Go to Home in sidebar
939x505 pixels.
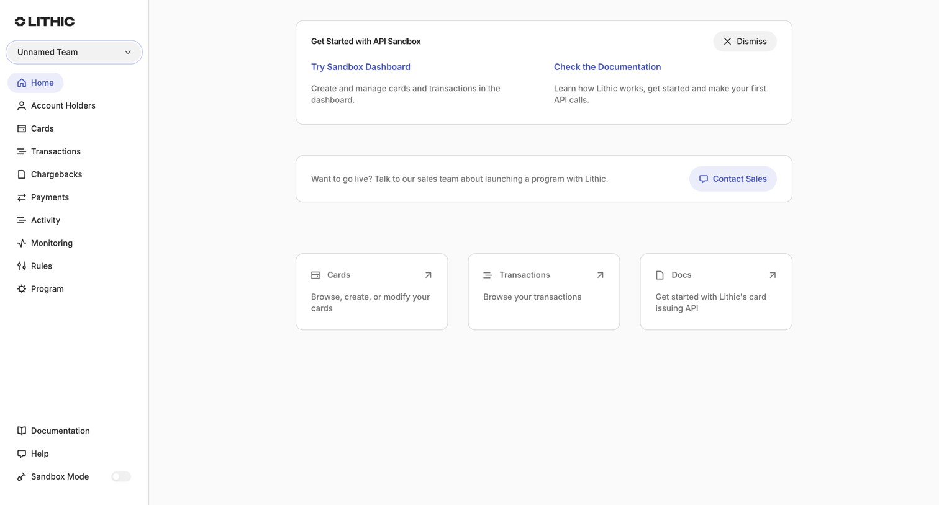[x=35, y=83]
